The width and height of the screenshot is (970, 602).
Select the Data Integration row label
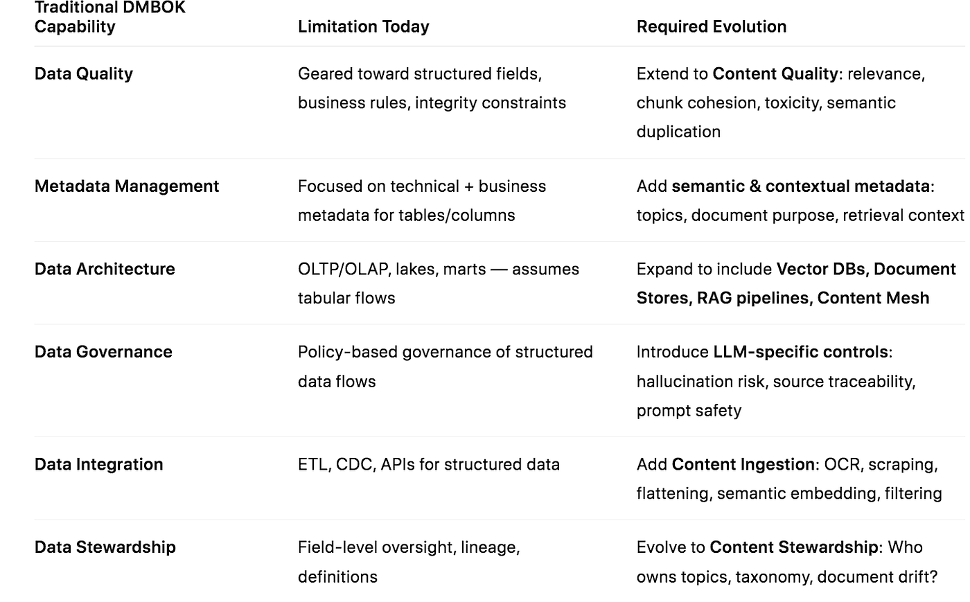99,464
